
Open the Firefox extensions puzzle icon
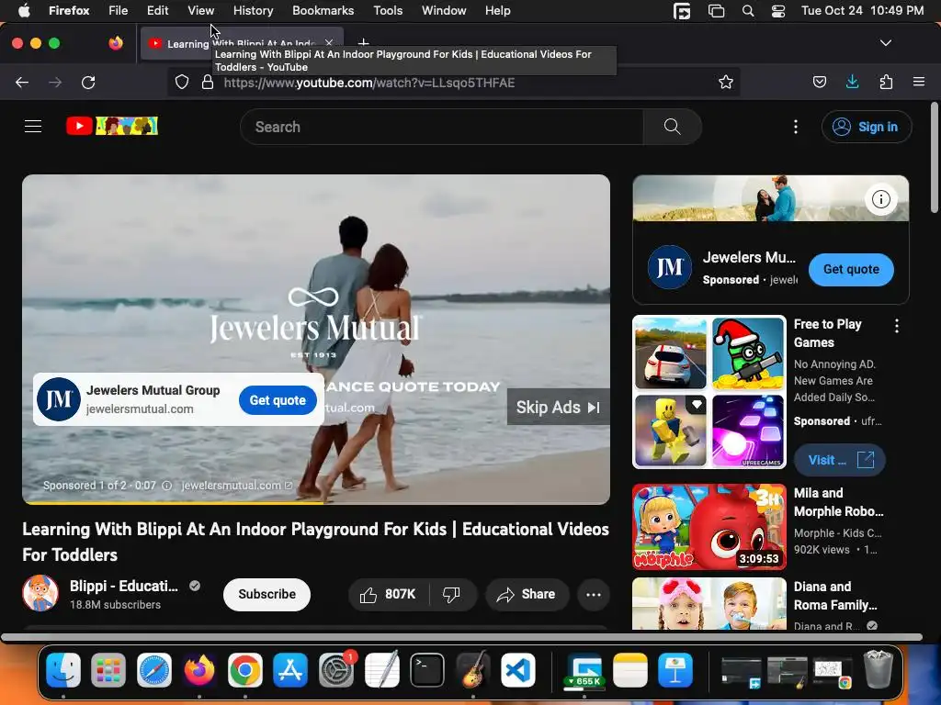tap(886, 82)
